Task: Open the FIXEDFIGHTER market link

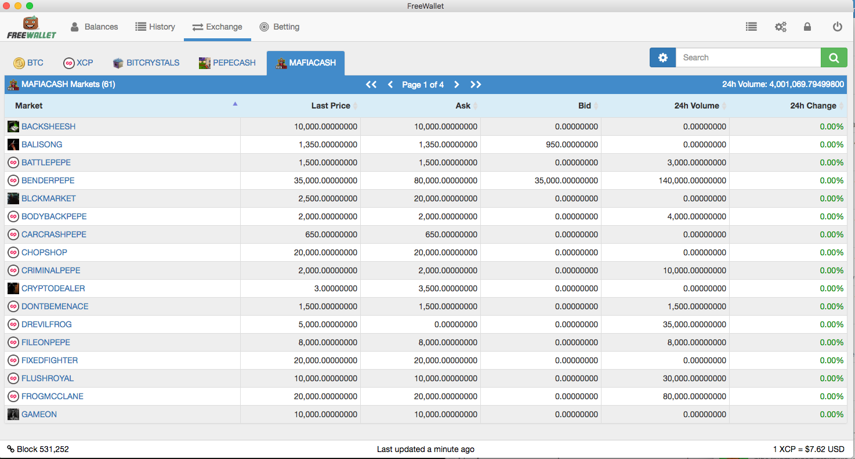Action: (50, 360)
